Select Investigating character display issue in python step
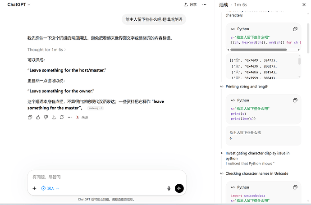 (257, 156)
